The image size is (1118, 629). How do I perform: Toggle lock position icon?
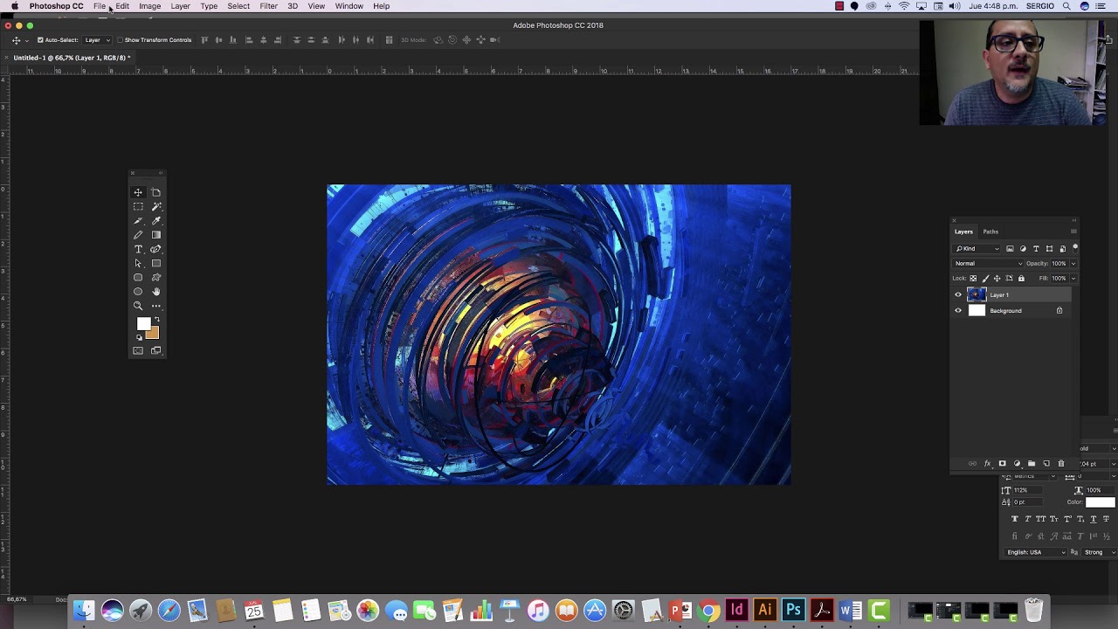(x=997, y=279)
